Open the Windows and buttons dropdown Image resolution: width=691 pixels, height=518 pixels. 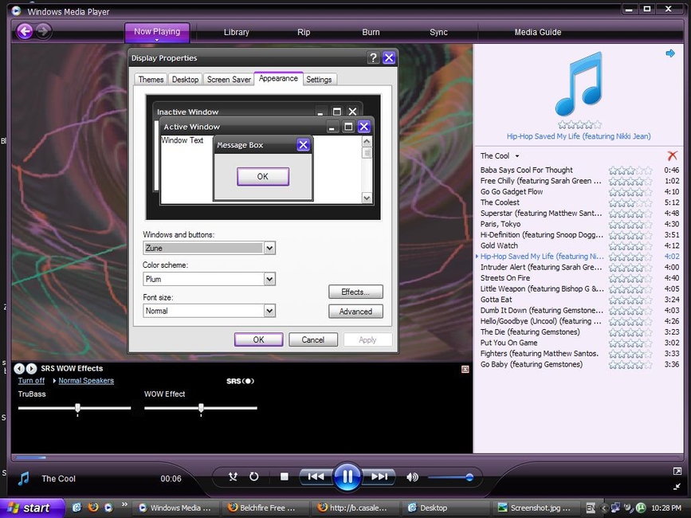269,248
